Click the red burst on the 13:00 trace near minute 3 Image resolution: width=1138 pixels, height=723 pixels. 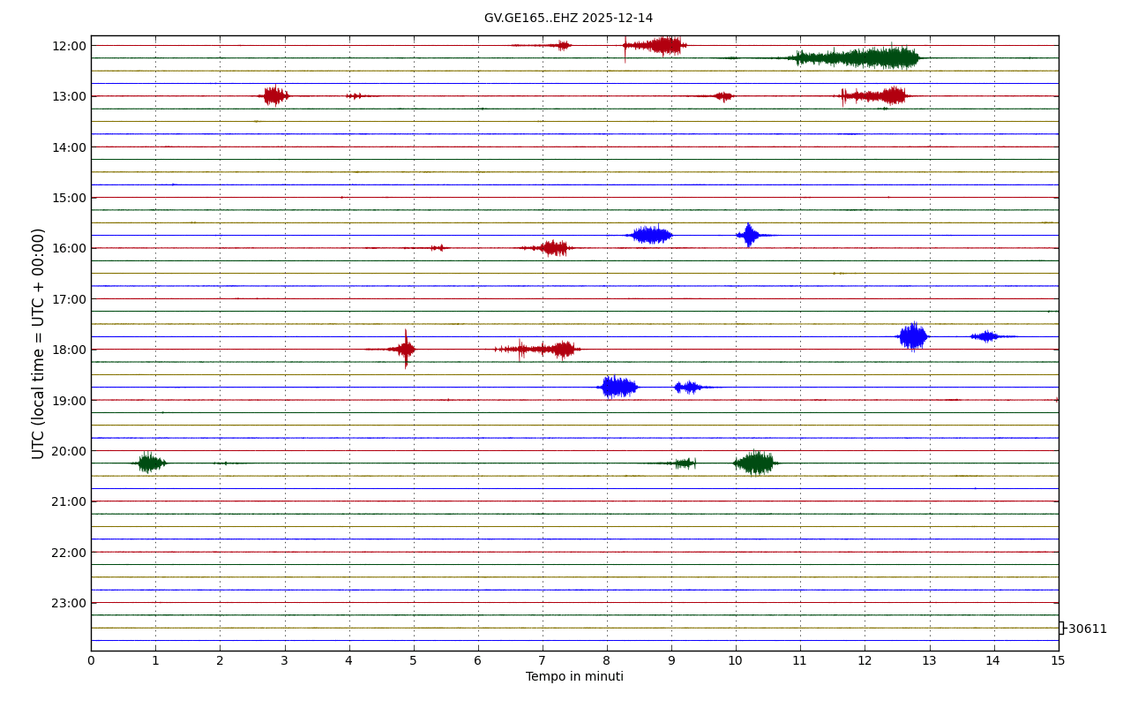(x=275, y=95)
